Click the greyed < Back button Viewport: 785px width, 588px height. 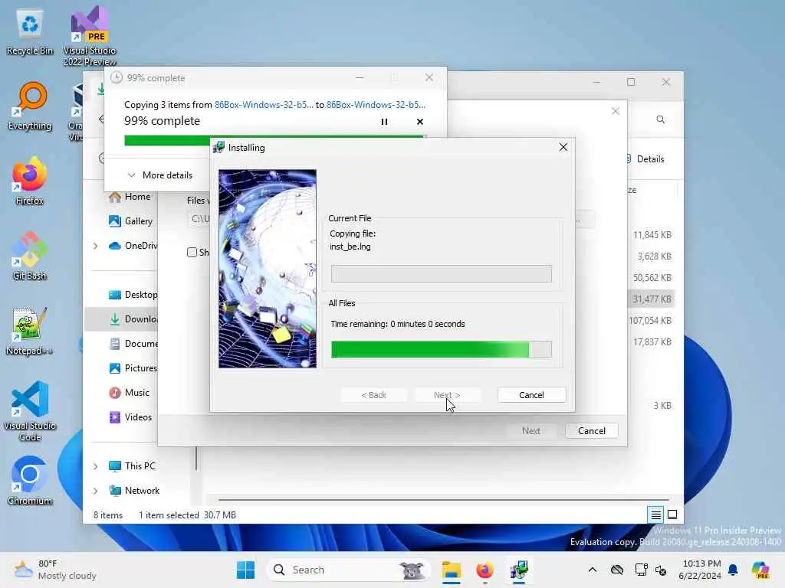click(x=373, y=395)
